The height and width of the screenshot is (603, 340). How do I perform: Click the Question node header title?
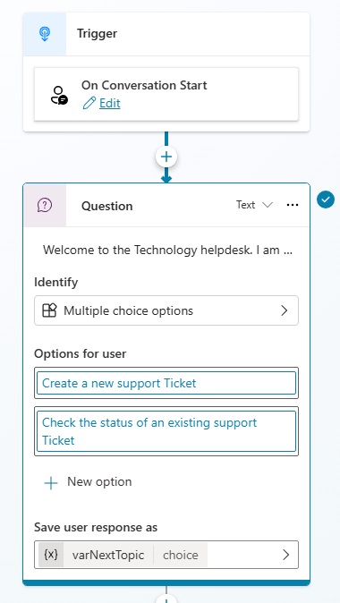107,206
